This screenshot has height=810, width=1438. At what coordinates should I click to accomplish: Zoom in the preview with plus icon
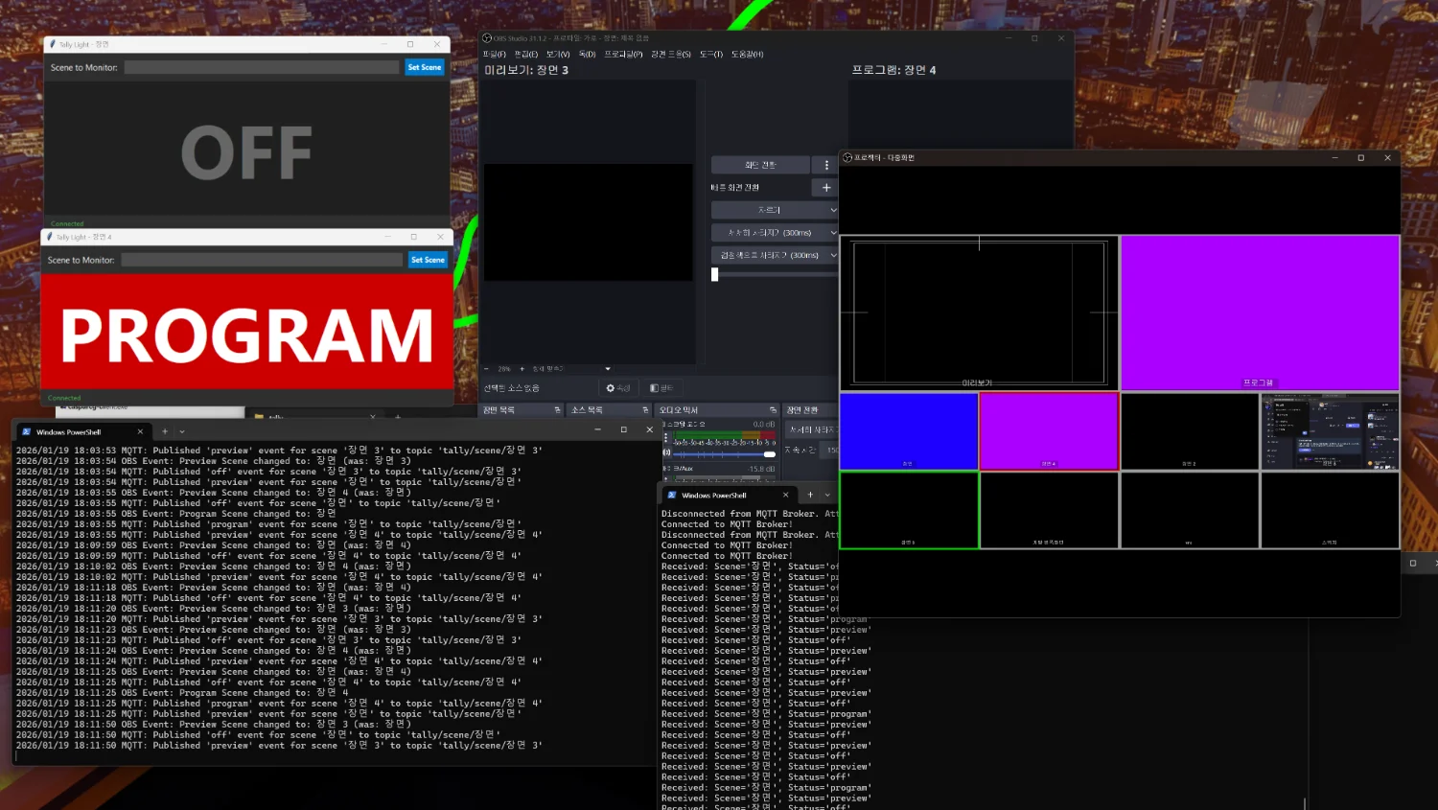pos(522,369)
